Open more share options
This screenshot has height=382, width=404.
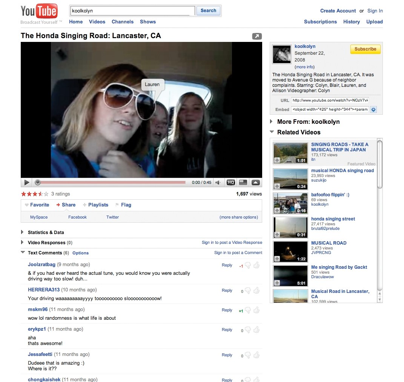point(238,217)
